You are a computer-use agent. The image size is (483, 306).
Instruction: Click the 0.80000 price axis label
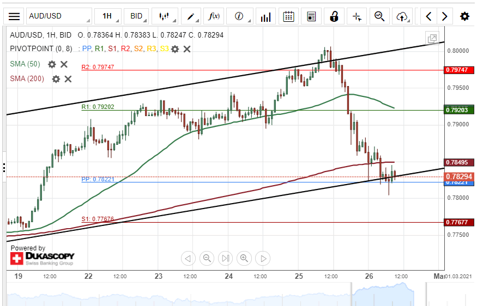(x=458, y=51)
